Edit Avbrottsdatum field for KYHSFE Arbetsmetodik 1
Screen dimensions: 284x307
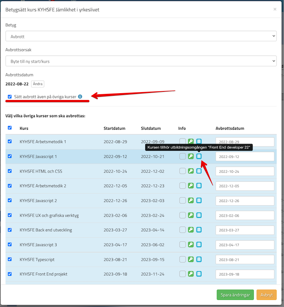pyautogui.click(x=245, y=142)
